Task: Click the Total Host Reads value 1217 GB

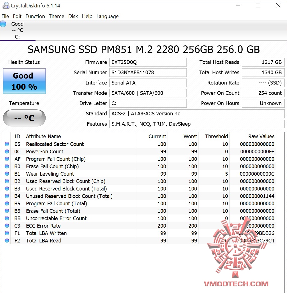Action: (x=263, y=62)
